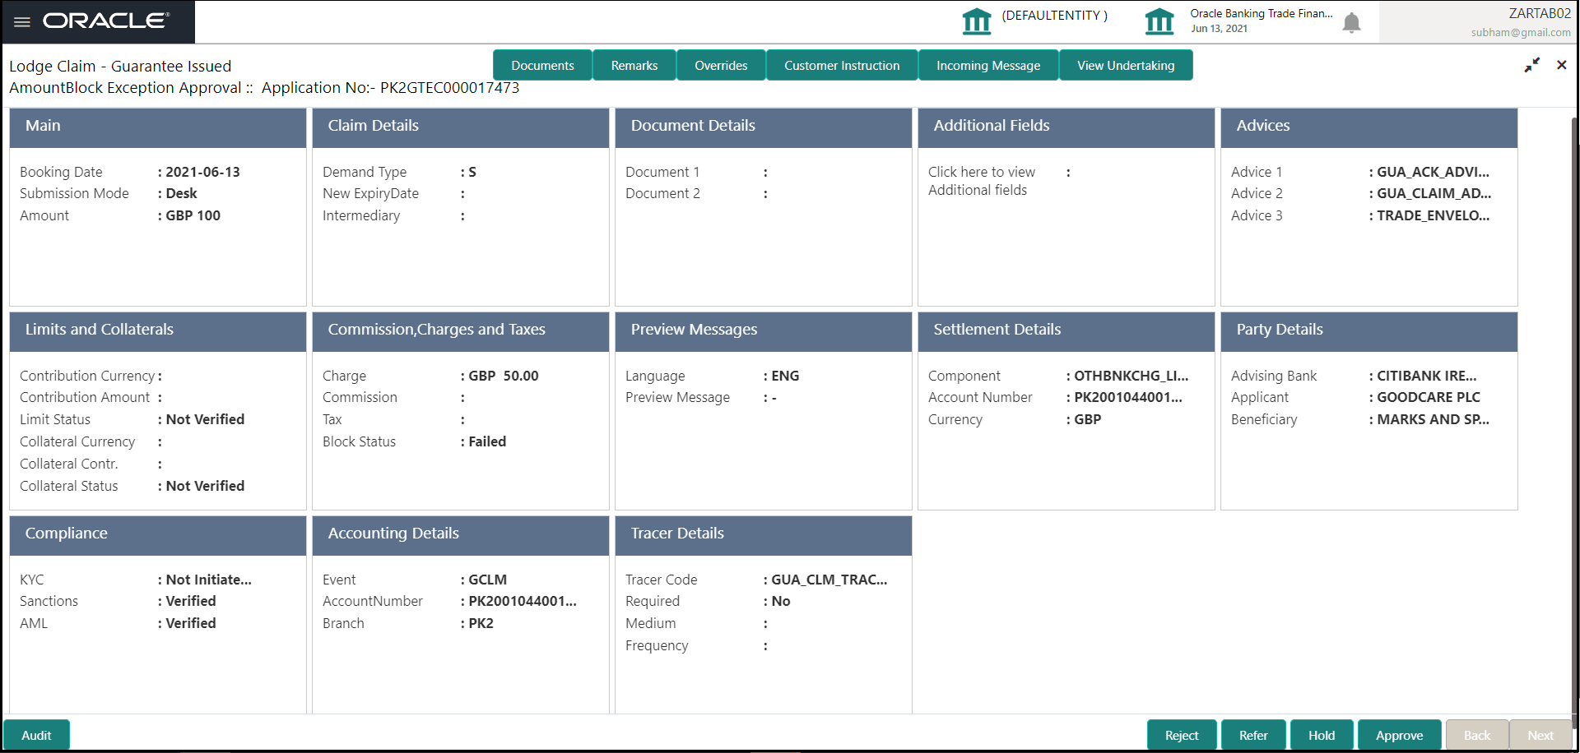Refer the claim task
Viewport: 1580px width, 753px height.
point(1252,734)
